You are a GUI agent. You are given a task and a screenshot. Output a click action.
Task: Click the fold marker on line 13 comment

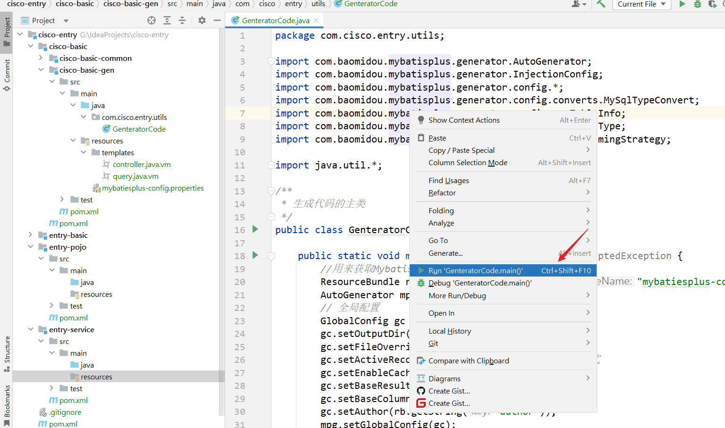(x=271, y=191)
